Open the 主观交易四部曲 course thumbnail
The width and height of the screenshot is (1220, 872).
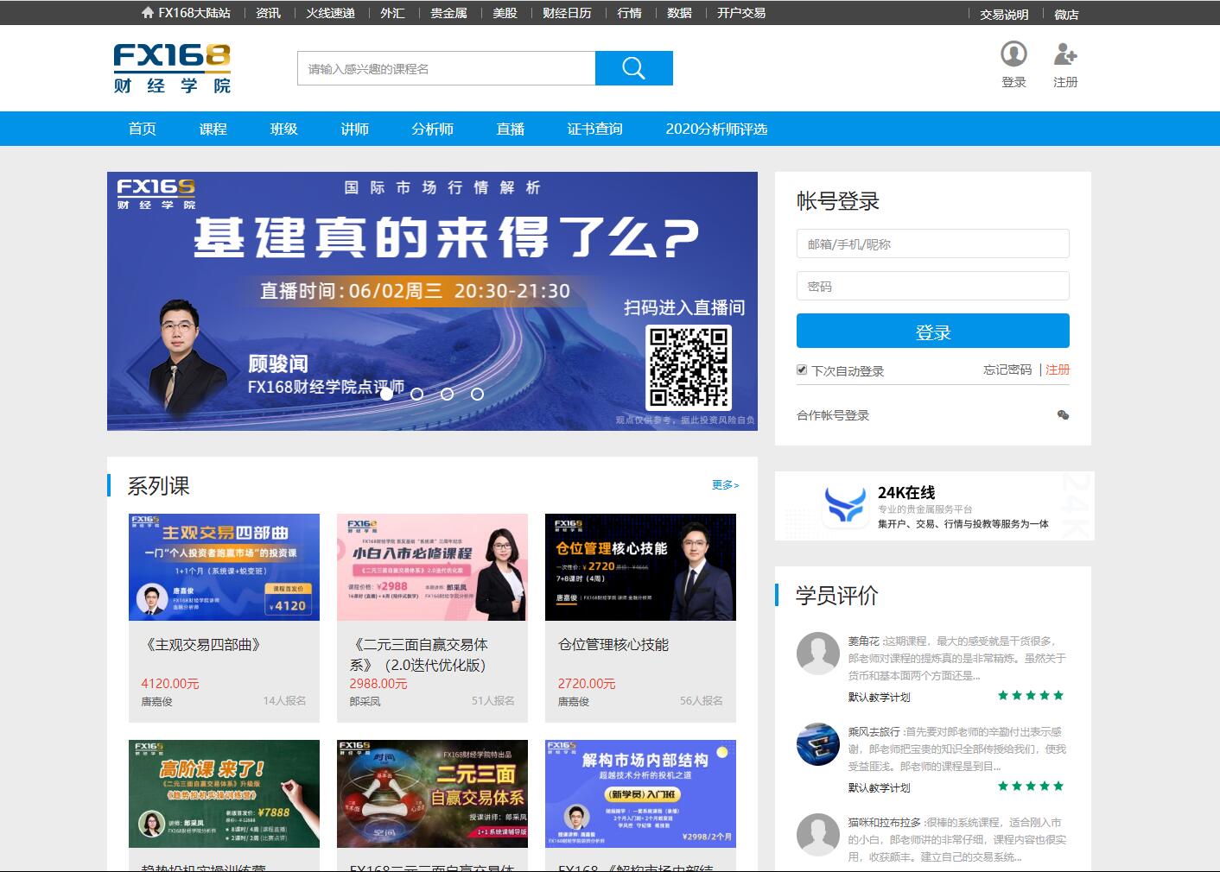(224, 567)
